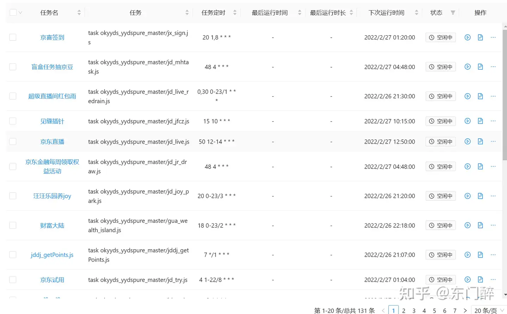Run the 京东金融每周领取权益活动 task

pos(467,166)
